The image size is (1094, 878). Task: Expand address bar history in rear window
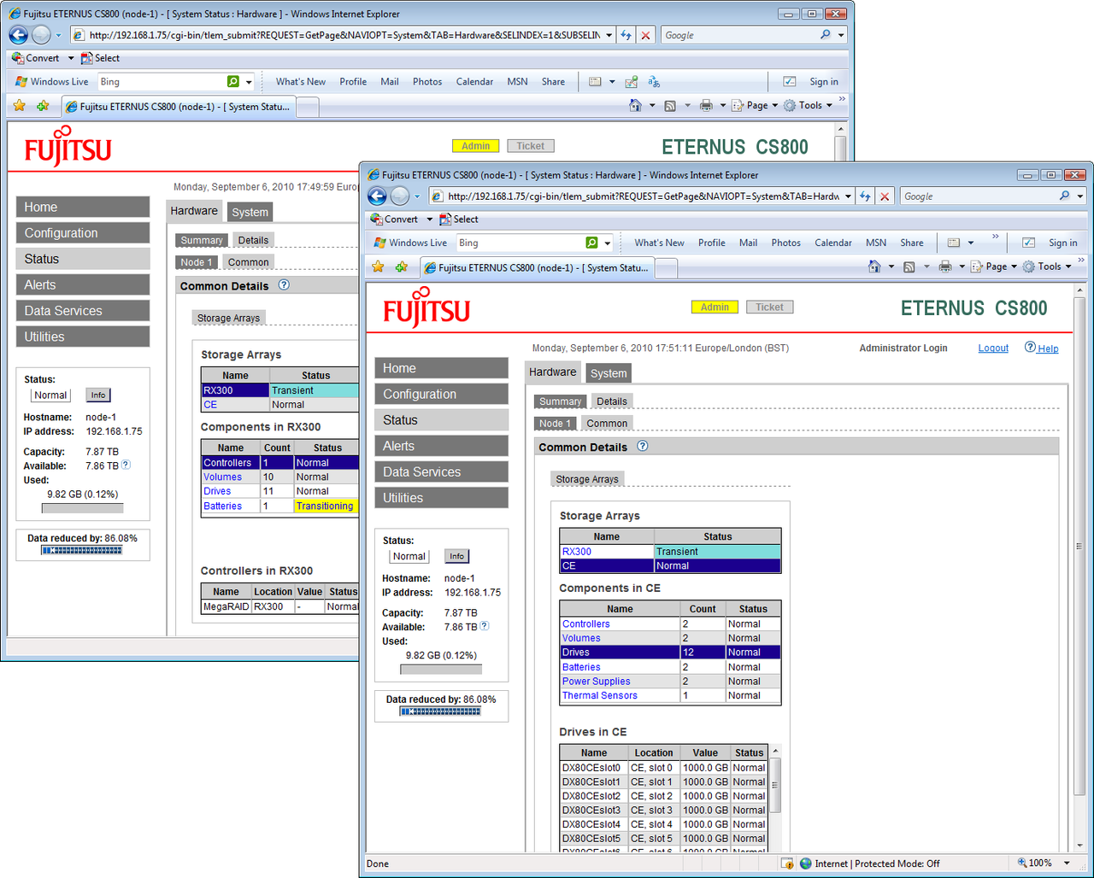[x=609, y=35]
